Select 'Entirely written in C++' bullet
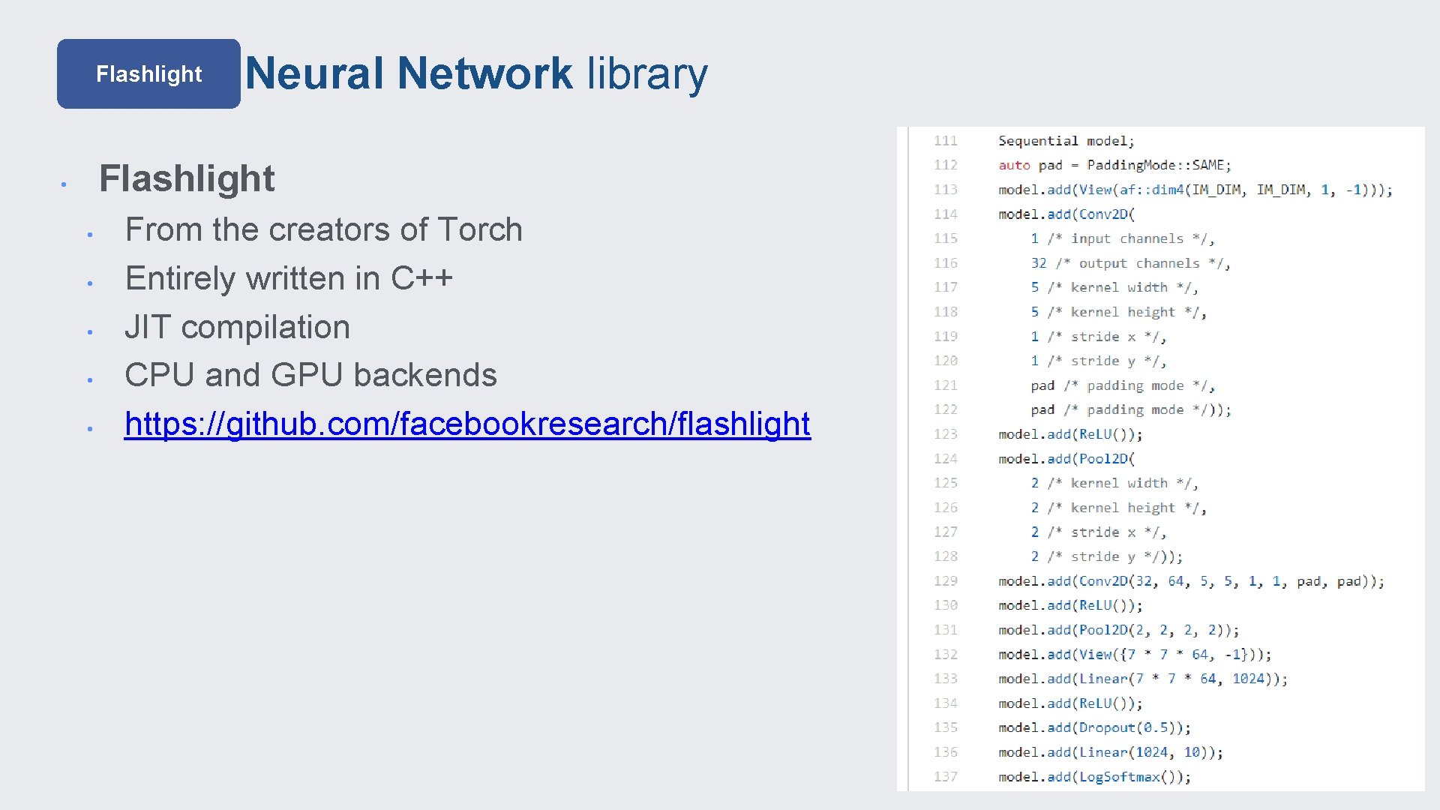The width and height of the screenshot is (1440, 810). click(x=289, y=278)
